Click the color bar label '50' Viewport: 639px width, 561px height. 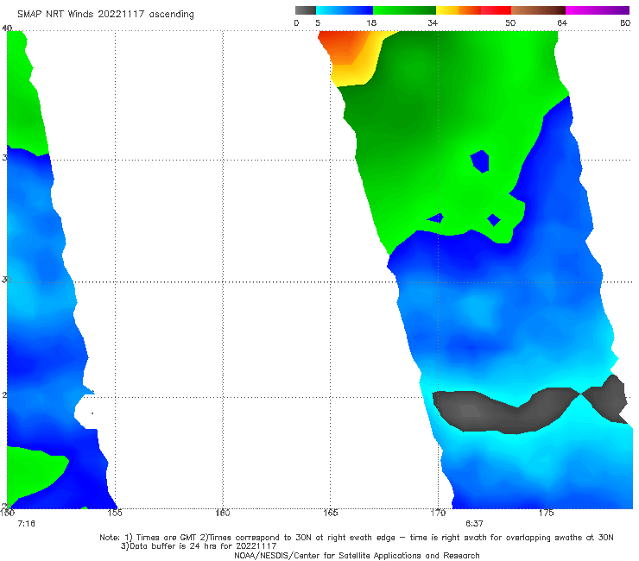coord(510,23)
